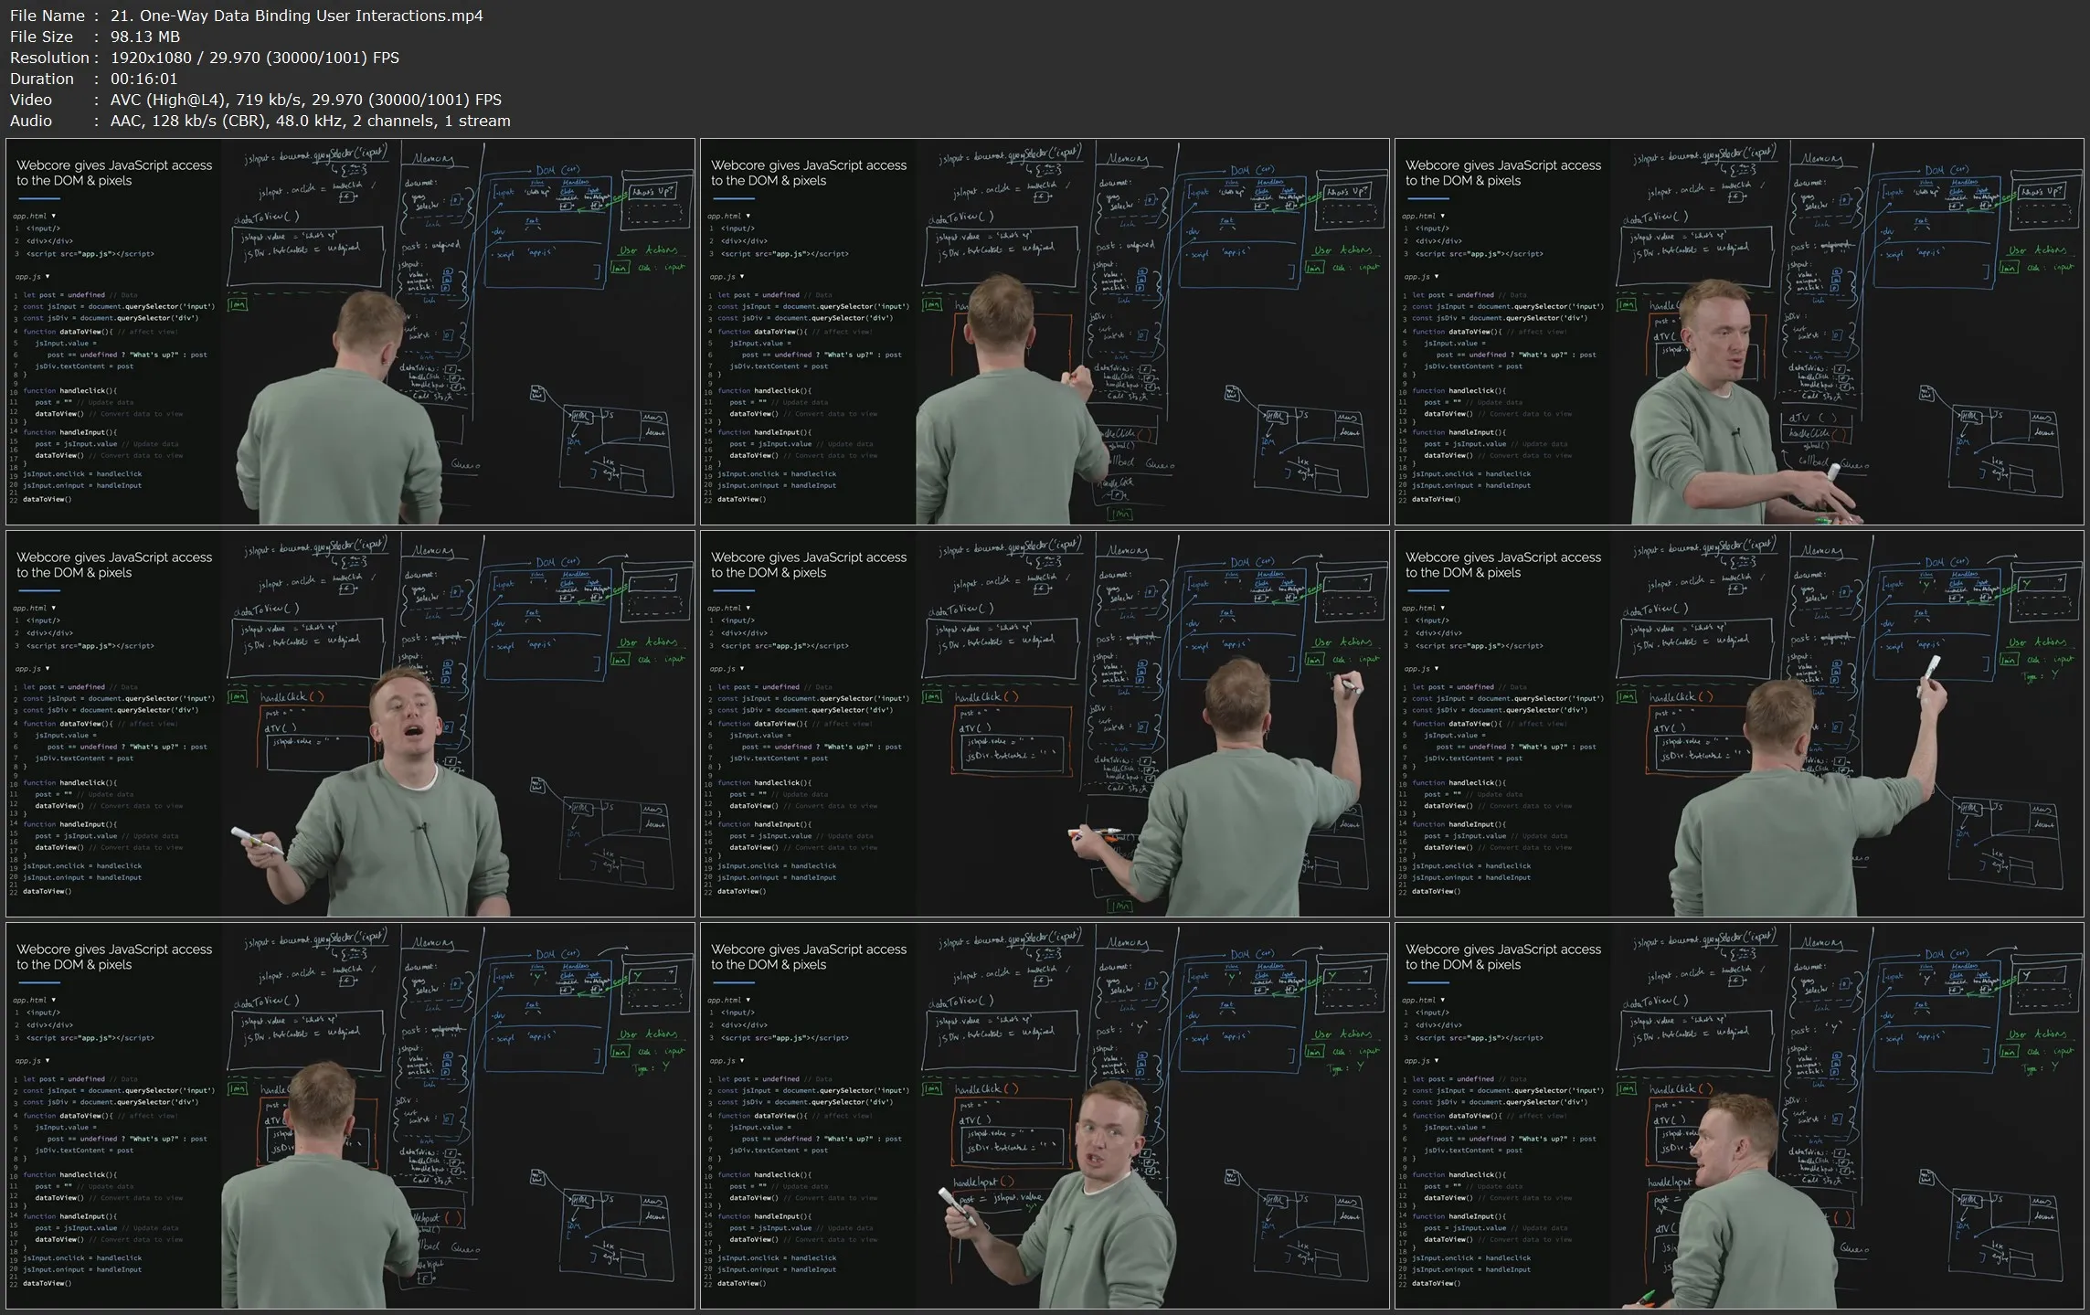
Task: Open the frame where the presenter draws an orange box
Action: click(1045, 332)
